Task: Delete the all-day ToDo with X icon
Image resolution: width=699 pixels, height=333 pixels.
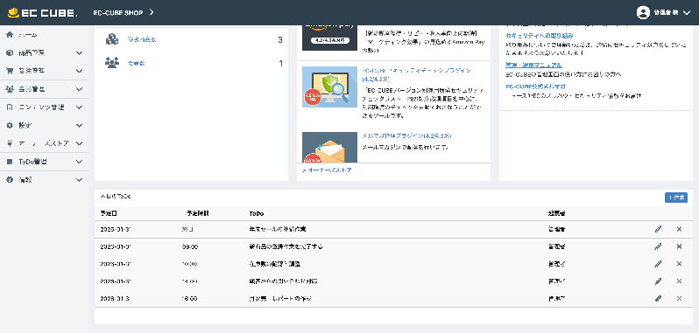Action: point(679,229)
